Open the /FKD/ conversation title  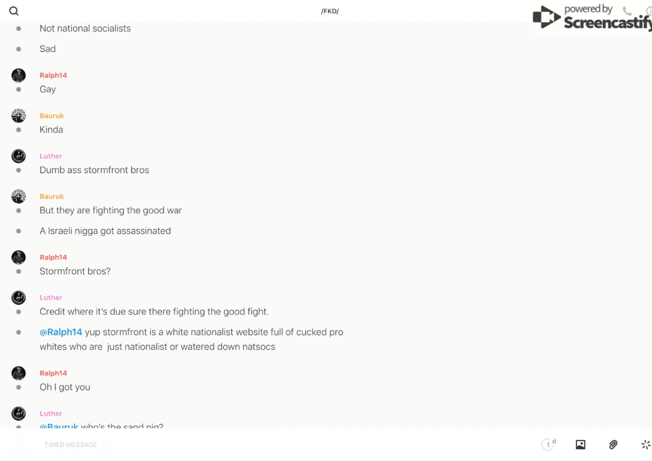[330, 11]
